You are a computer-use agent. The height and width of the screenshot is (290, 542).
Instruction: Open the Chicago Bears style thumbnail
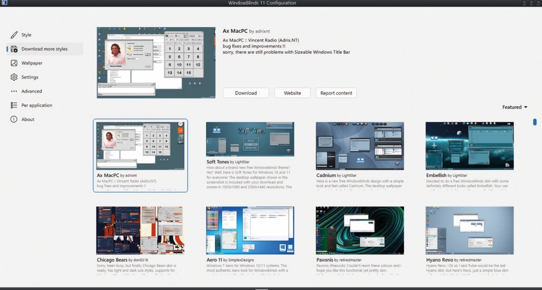tap(140, 230)
